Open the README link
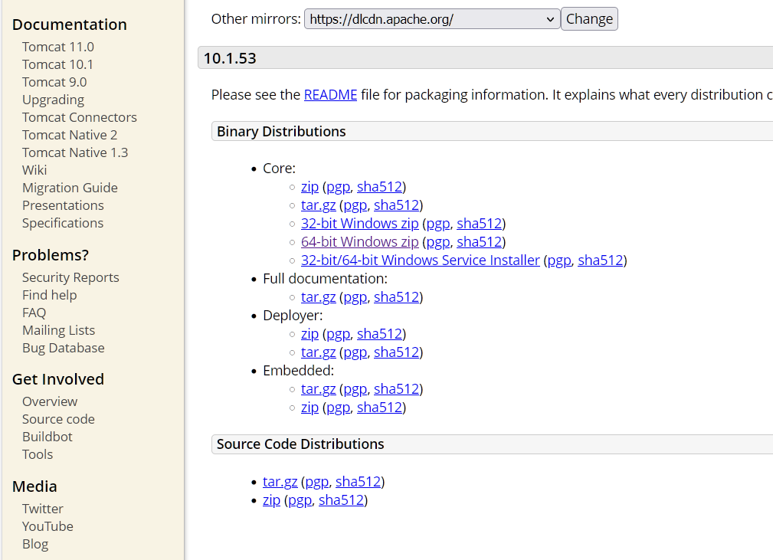 pos(330,95)
